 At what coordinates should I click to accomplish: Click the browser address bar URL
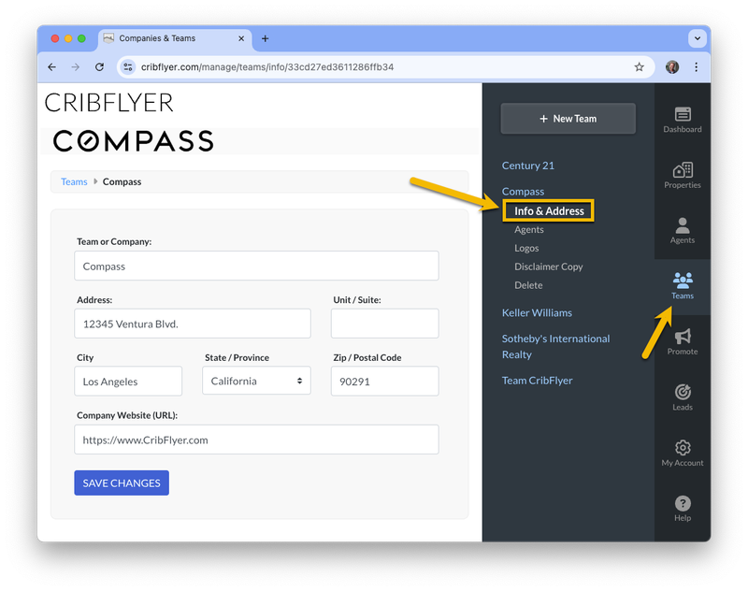point(267,67)
